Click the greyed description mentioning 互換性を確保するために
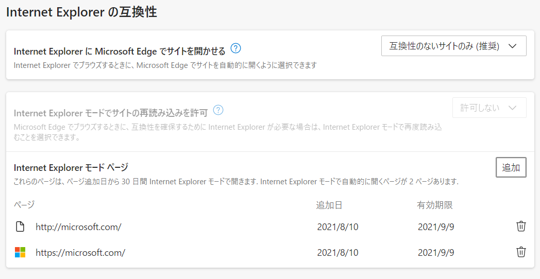540x279 pixels. [228, 132]
